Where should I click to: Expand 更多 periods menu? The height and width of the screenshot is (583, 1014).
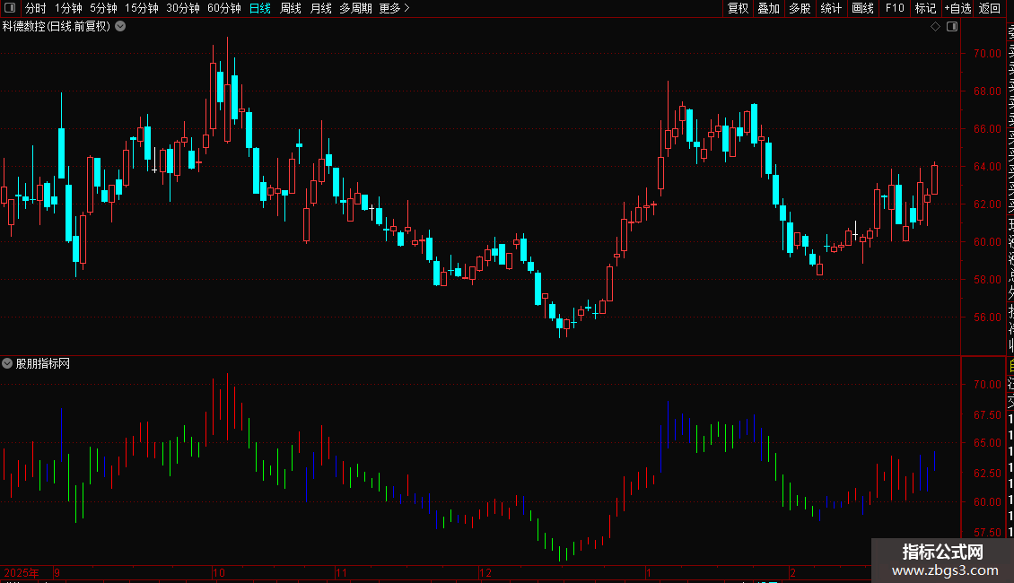(x=395, y=8)
